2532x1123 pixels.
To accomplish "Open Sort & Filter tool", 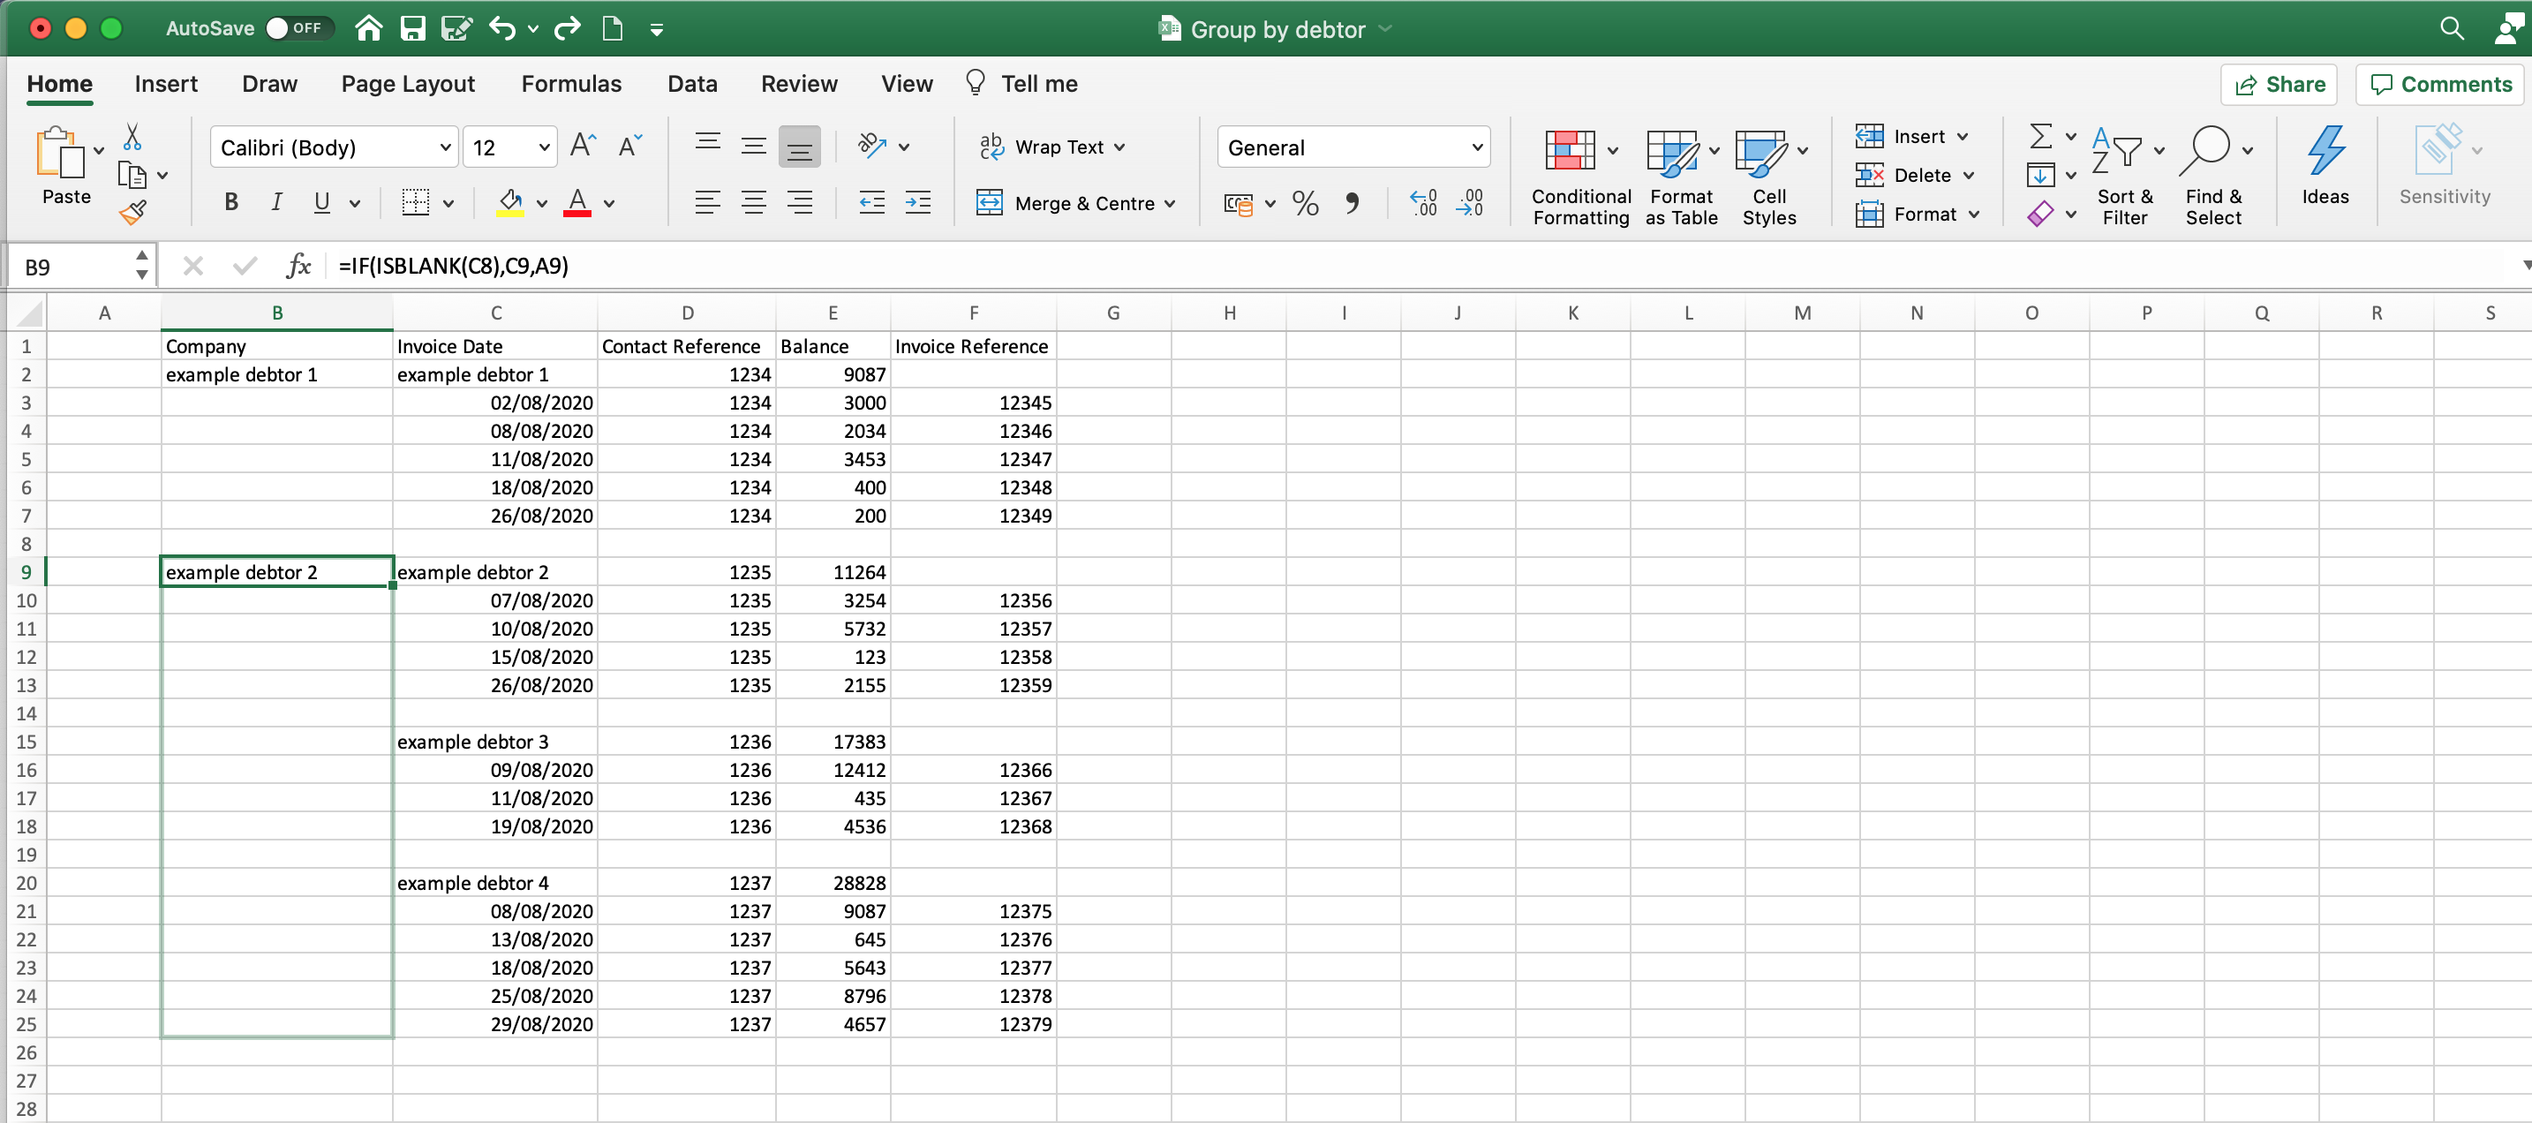I will coord(2124,177).
